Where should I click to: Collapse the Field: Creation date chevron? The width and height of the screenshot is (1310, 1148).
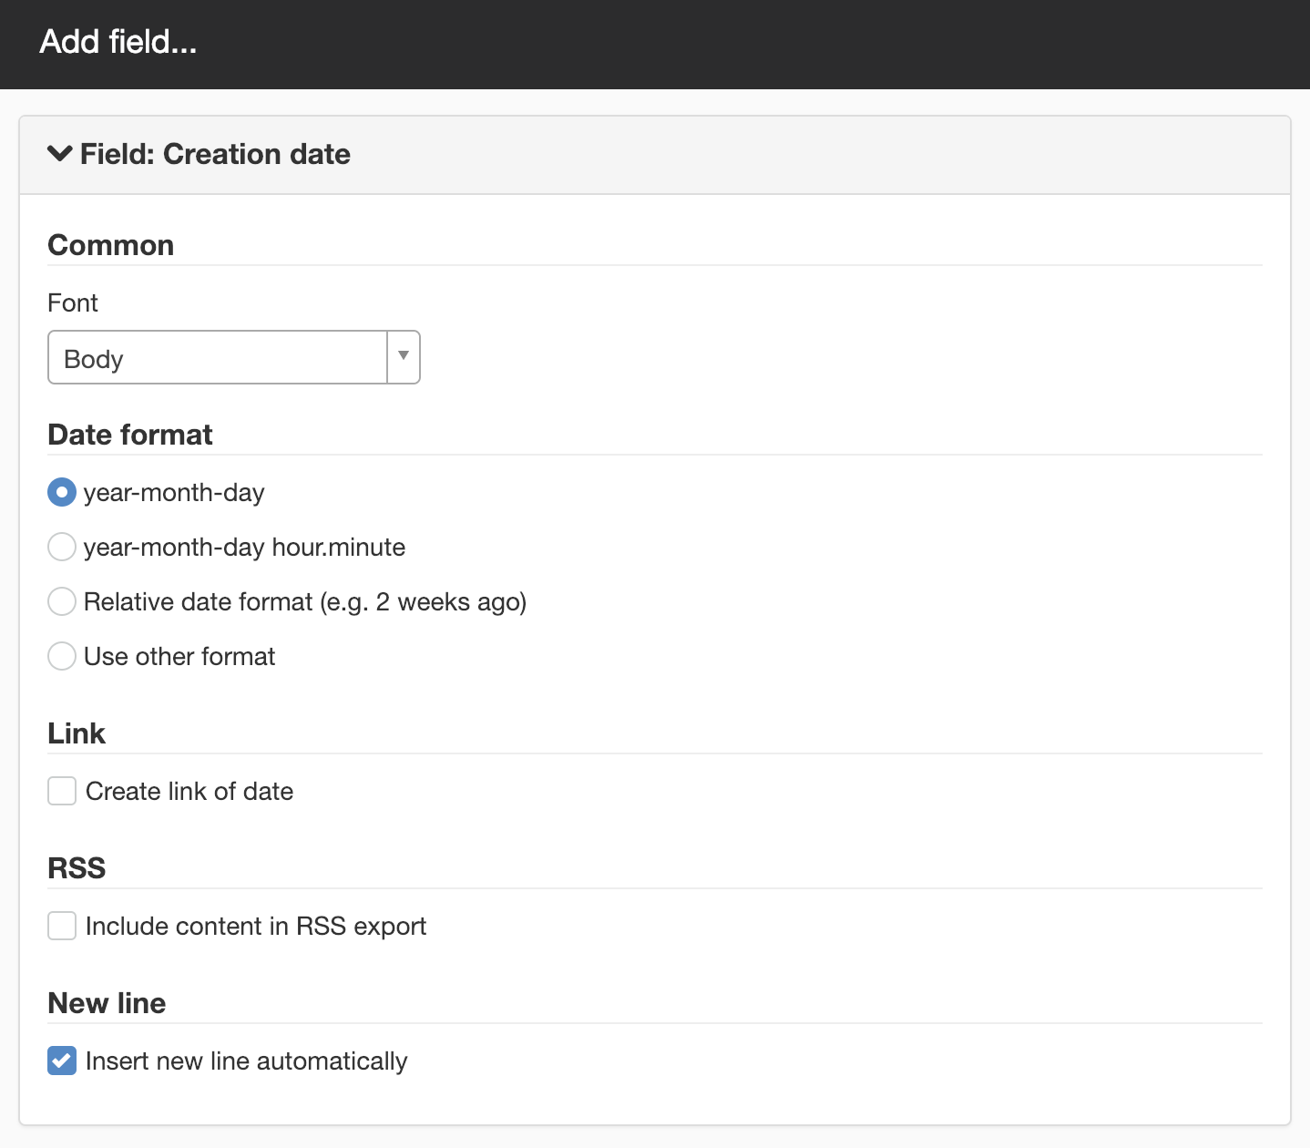click(60, 153)
